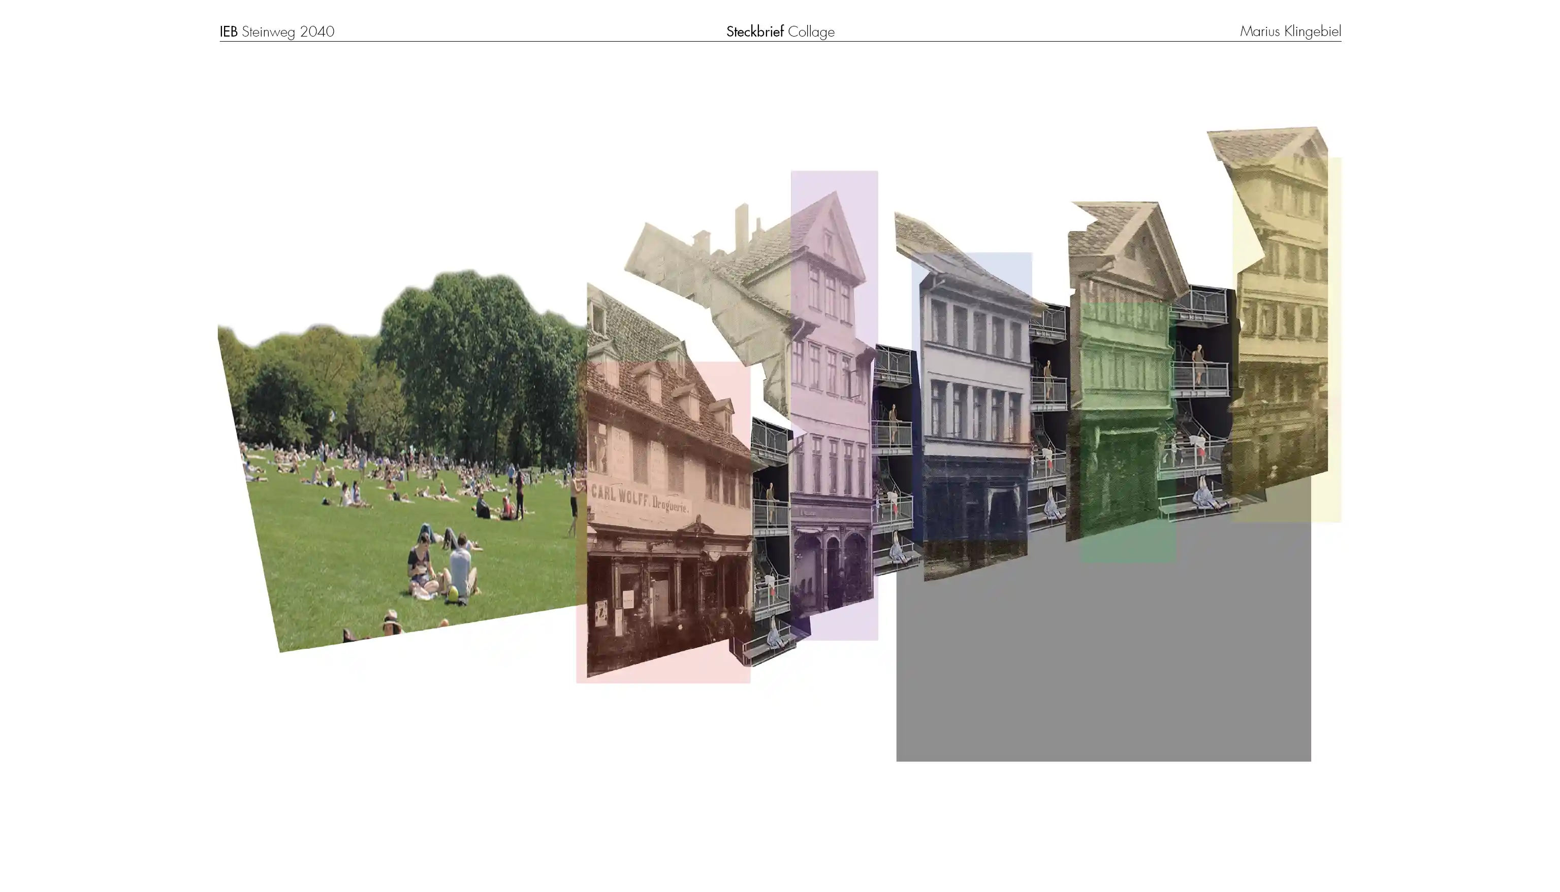Click the 'Carl Wolff Droguerie' shop sign

(640, 499)
